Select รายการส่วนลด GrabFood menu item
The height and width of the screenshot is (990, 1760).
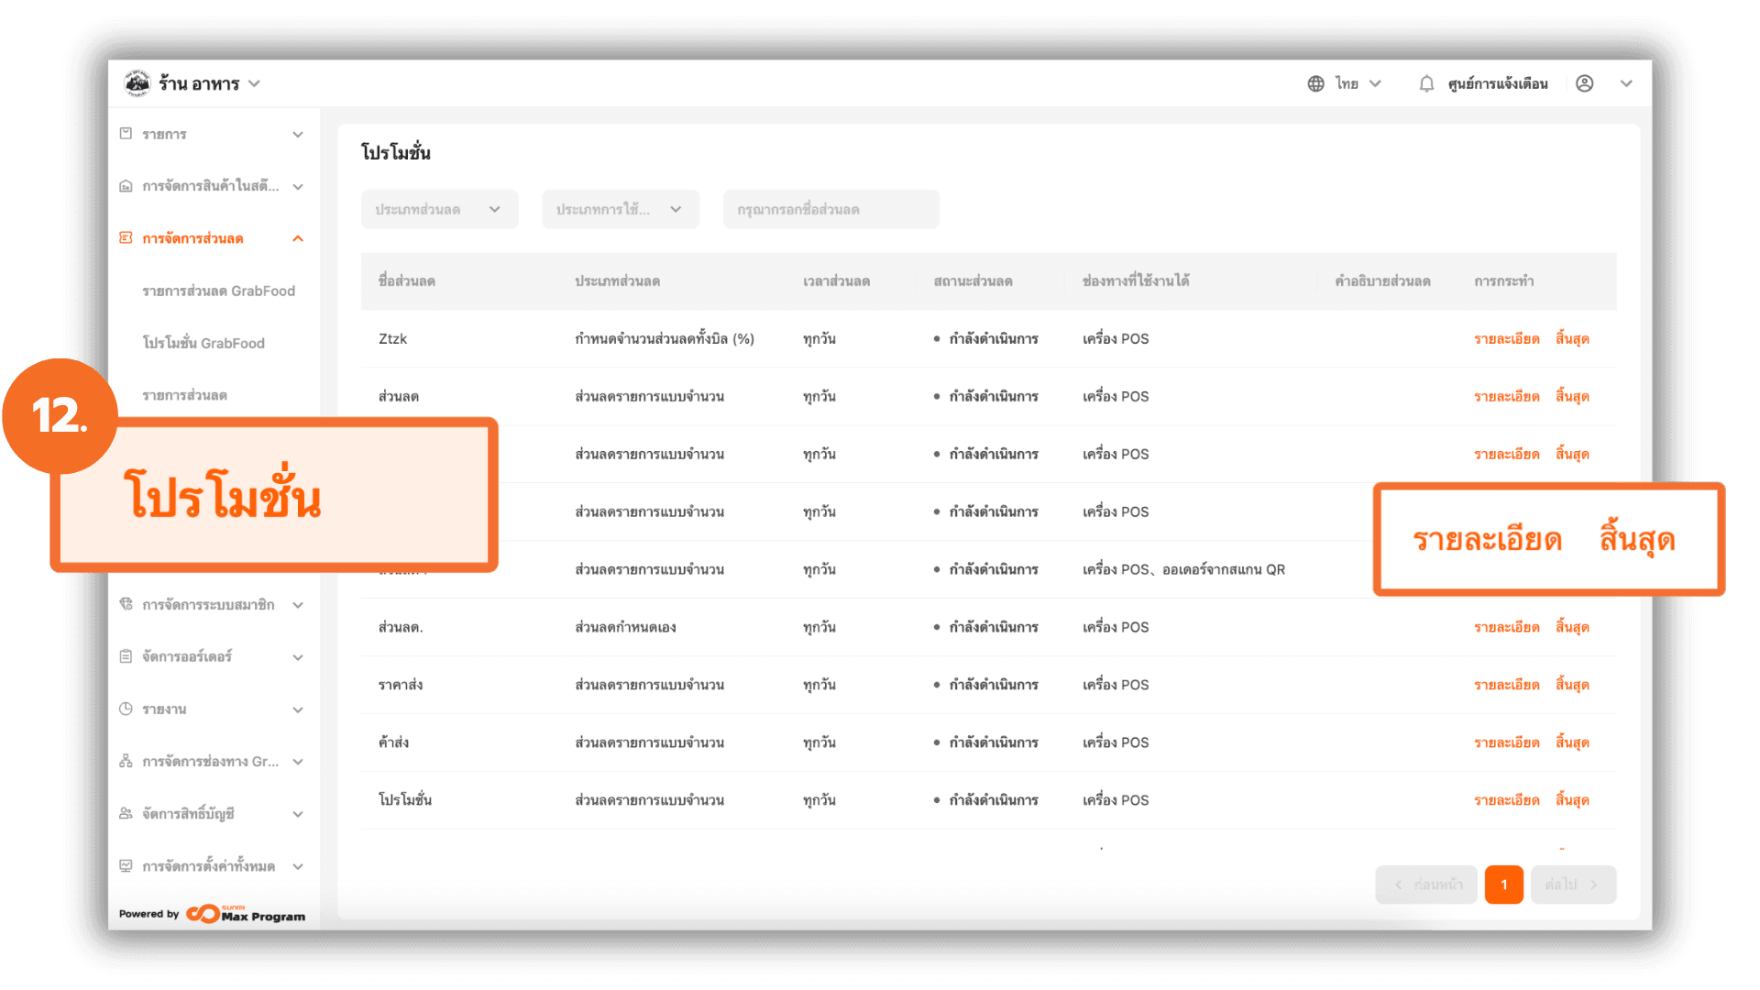coord(218,291)
